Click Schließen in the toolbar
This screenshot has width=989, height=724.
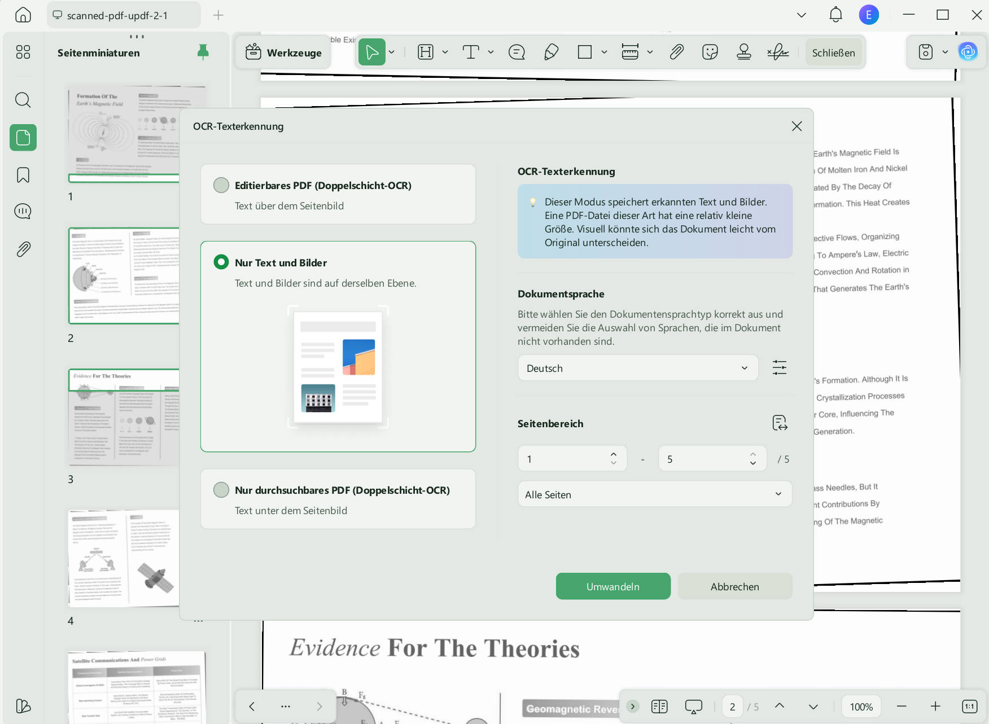click(x=834, y=52)
